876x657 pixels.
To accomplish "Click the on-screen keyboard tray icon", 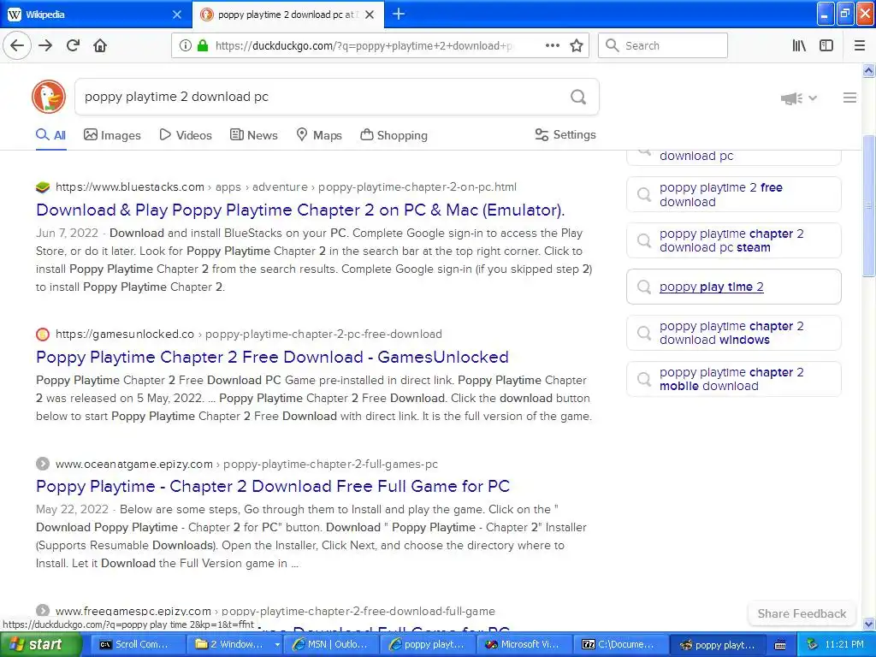I will (780, 645).
